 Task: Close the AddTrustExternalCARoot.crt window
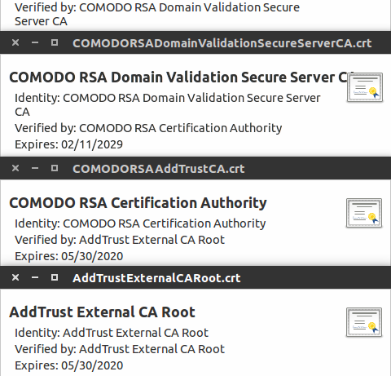click(15, 277)
